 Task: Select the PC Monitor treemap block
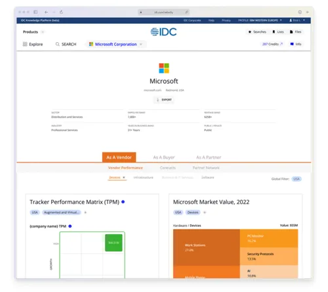(269, 238)
